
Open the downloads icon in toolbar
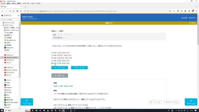tap(174, 11)
